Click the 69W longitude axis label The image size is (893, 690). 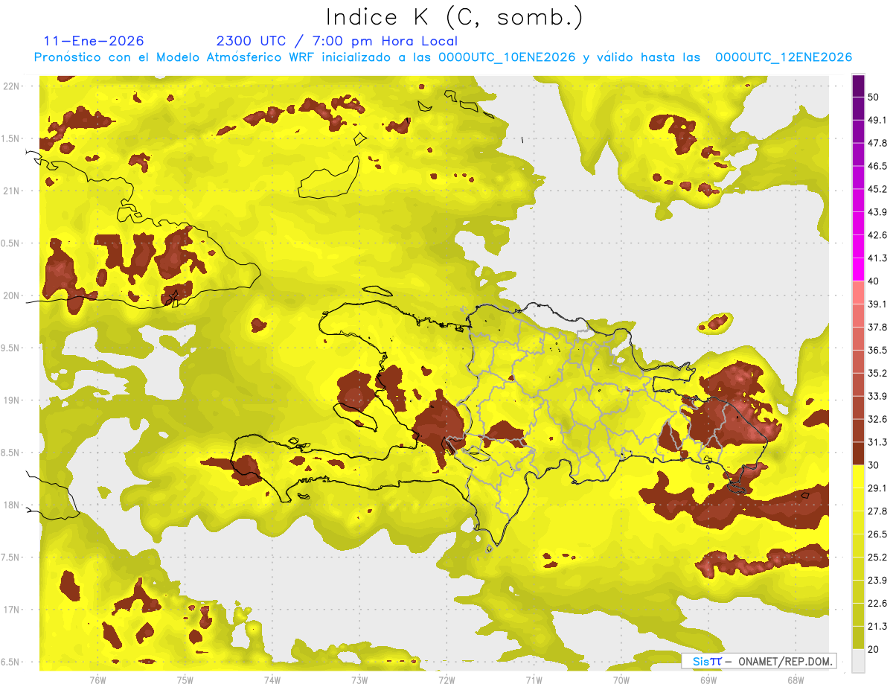[708, 680]
